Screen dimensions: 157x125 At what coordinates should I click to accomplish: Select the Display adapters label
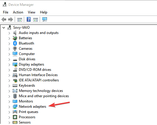(31, 64)
